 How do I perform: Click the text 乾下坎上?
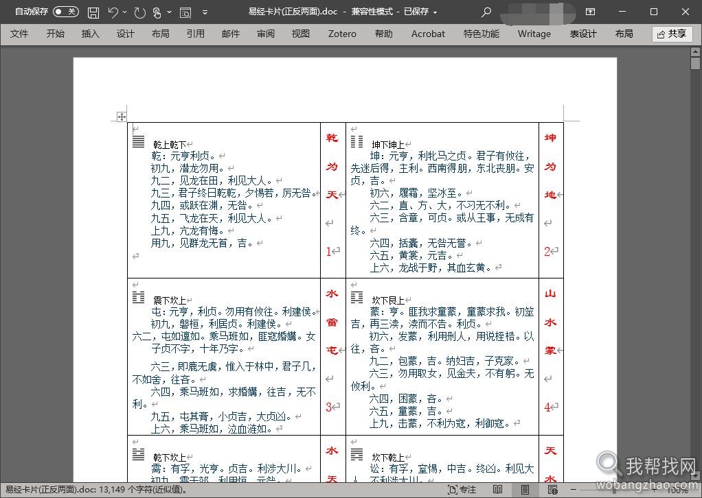pos(170,458)
